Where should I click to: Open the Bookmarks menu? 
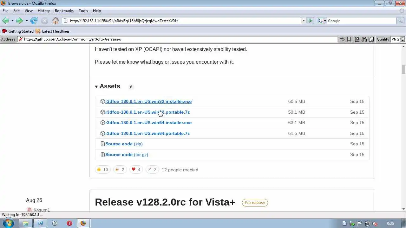(64, 10)
